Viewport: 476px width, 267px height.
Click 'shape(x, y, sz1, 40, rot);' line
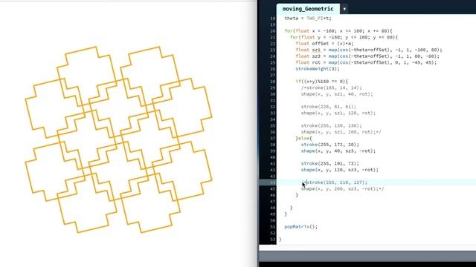tap(337, 94)
